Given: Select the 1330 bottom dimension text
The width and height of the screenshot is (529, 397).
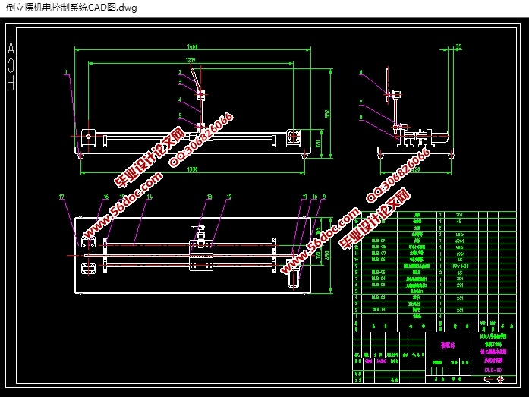Looking at the screenshot, I should (x=192, y=169).
